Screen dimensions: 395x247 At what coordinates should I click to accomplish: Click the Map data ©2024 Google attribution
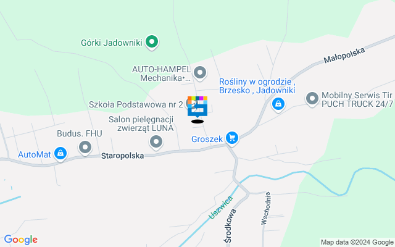[357, 242]
